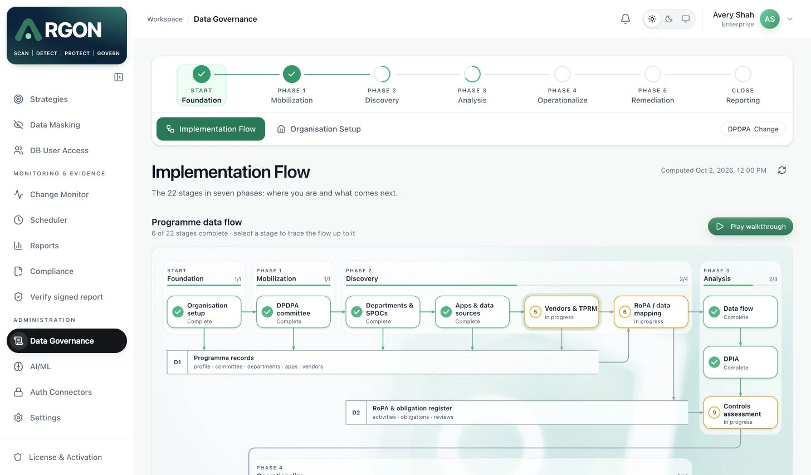The image size is (811, 475).
Task: Switch to light theme
Action: click(652, 19)
